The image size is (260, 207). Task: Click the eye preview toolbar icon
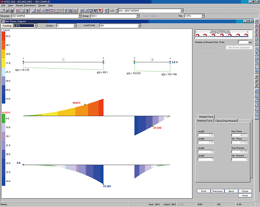pyautogui.click(x=82, y=11)
